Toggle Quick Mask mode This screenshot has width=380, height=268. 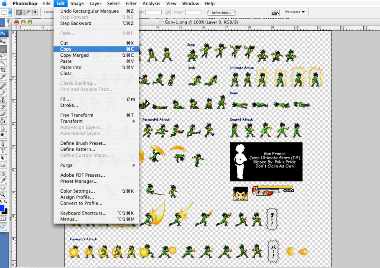[x=3, y=219]
